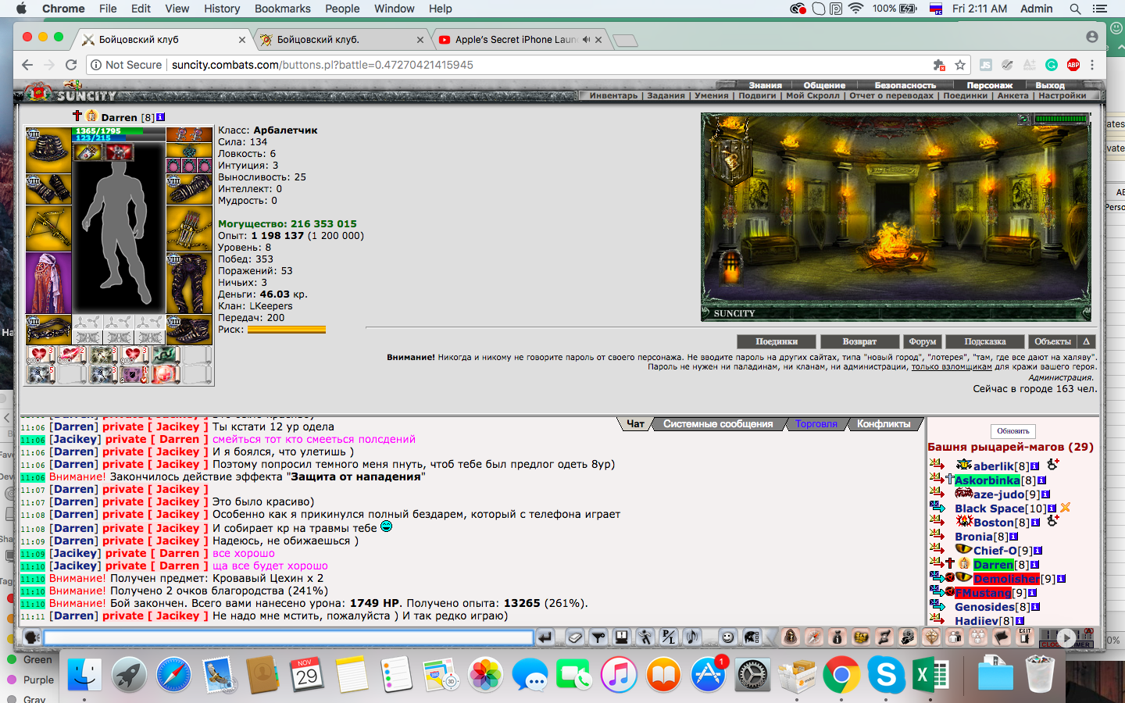The height and width of the screenshot is (703, 1125).
Task: Open the info icon next to Darren title
Action: pyautogui.click(x=160, y=117)
